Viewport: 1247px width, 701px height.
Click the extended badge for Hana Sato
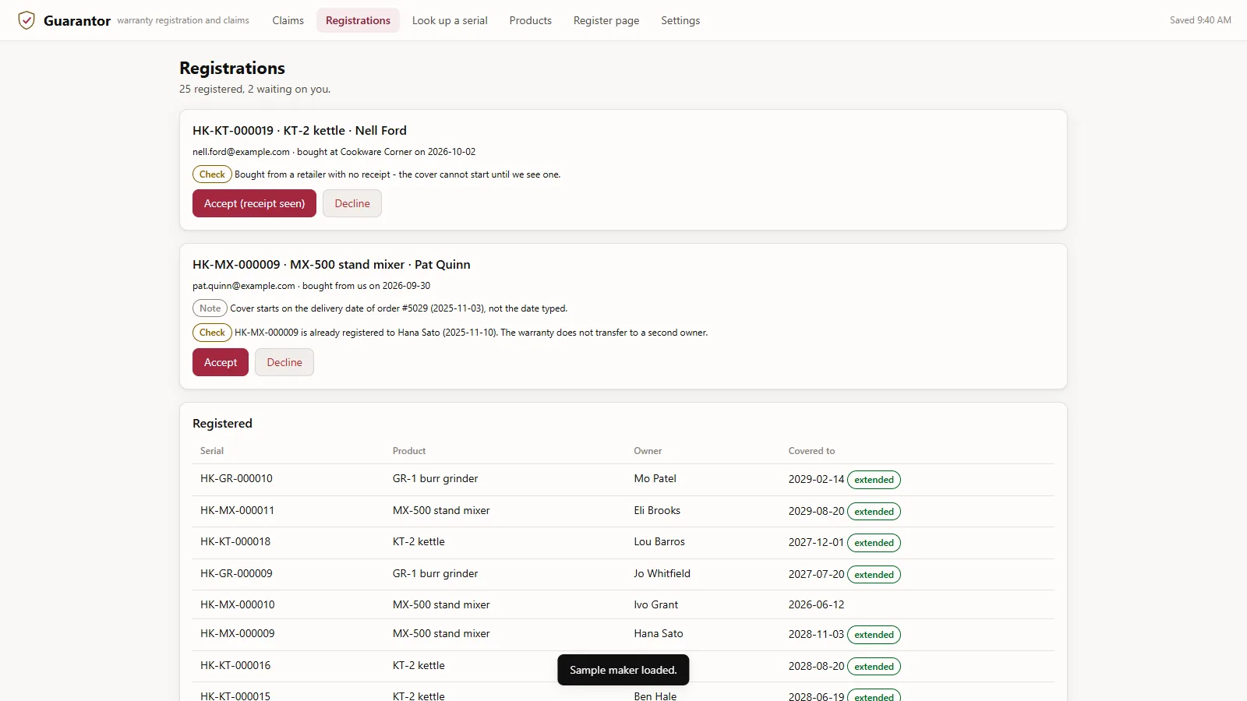(x=874, y=635)
